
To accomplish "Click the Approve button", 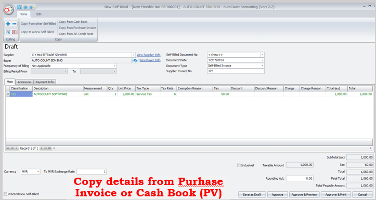I will tap(277, 194).
